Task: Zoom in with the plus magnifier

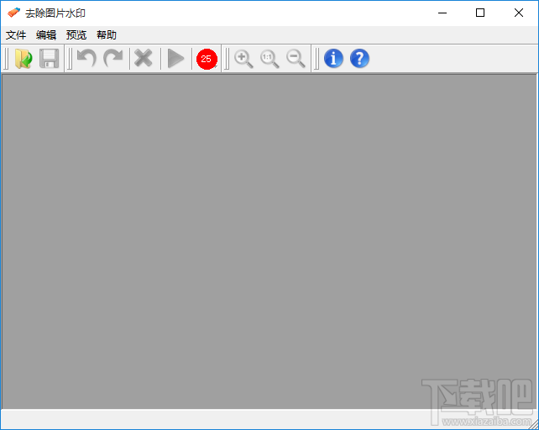Action: point(243,59)
